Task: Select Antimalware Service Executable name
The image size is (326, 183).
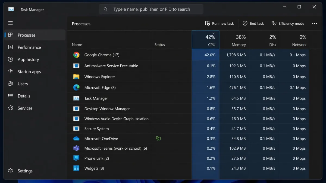Action: point(111,66)
